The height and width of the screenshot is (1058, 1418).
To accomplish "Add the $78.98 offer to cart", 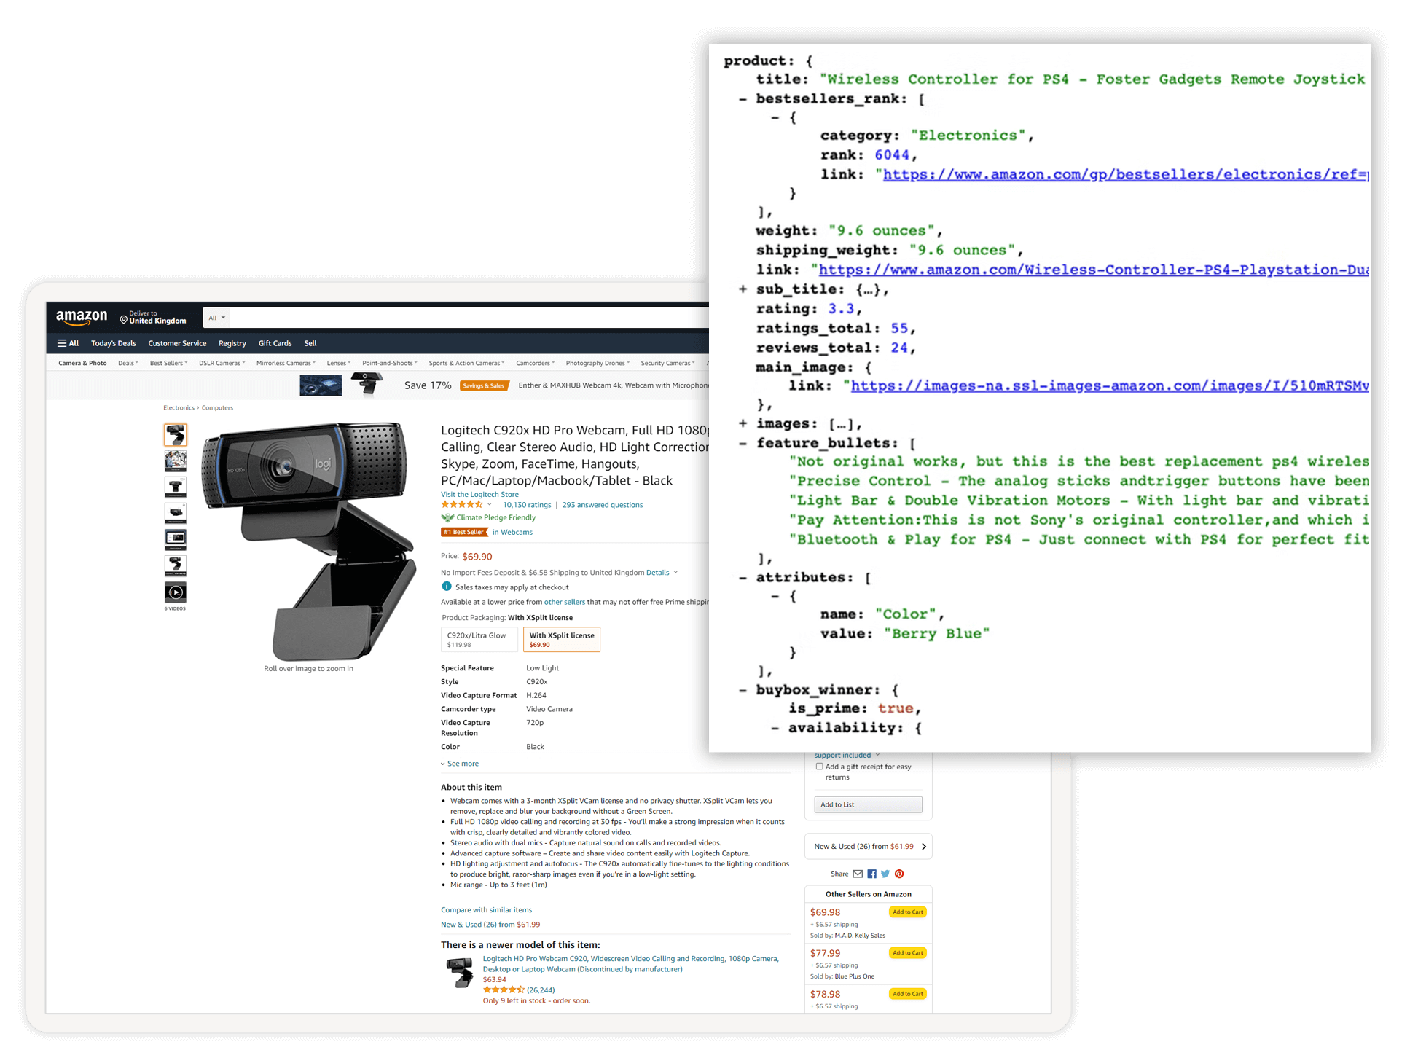I will [907, 994].
